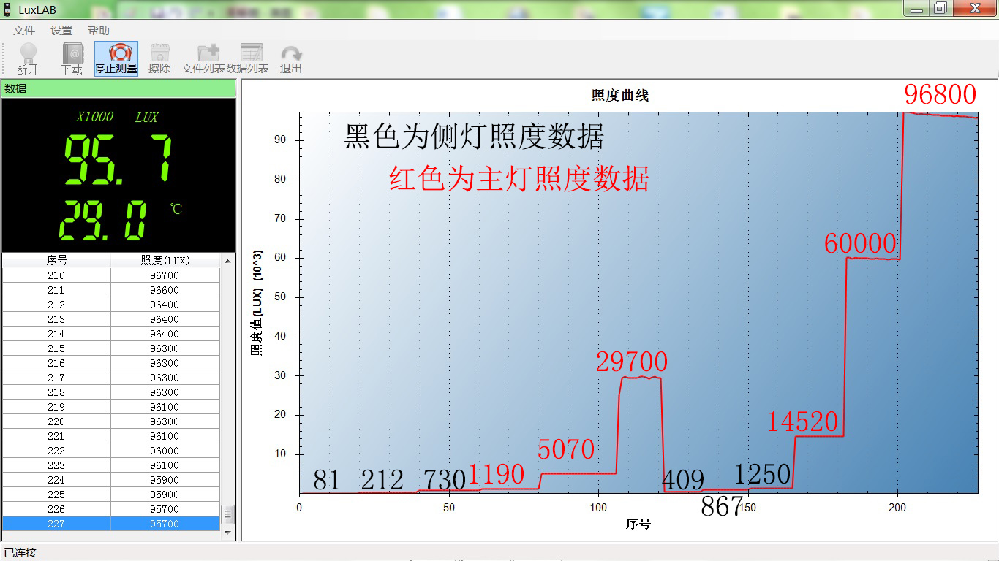Click the X1000 multiplier label
Screen dimensions: 999x561
[95, 117]
